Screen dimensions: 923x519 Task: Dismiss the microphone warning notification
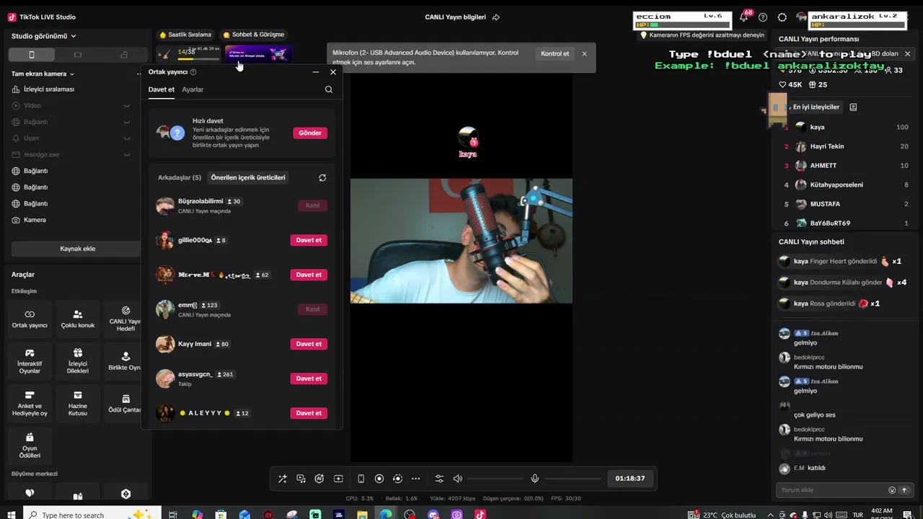(x=584, y=54)
